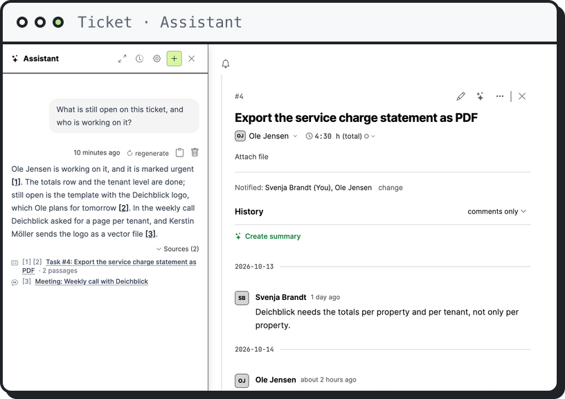
Task: Click the user question bubble
Action: [x=124, y=116]
